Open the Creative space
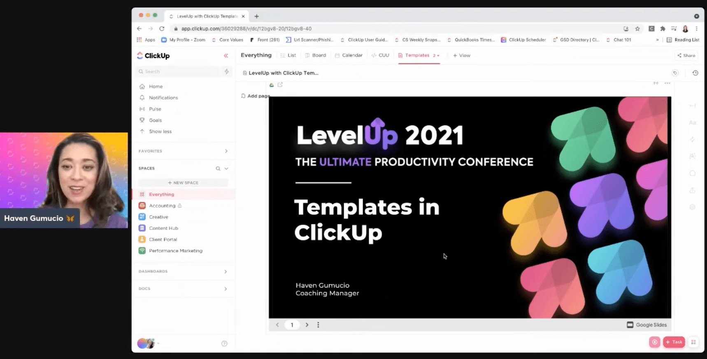The width and height of the screenshot is (707, 359). coord(158,217)
